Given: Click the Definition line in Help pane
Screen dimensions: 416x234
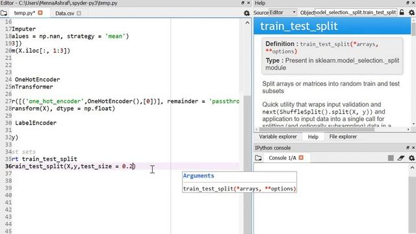Looking at the screenshot, I should coord(322,47).
